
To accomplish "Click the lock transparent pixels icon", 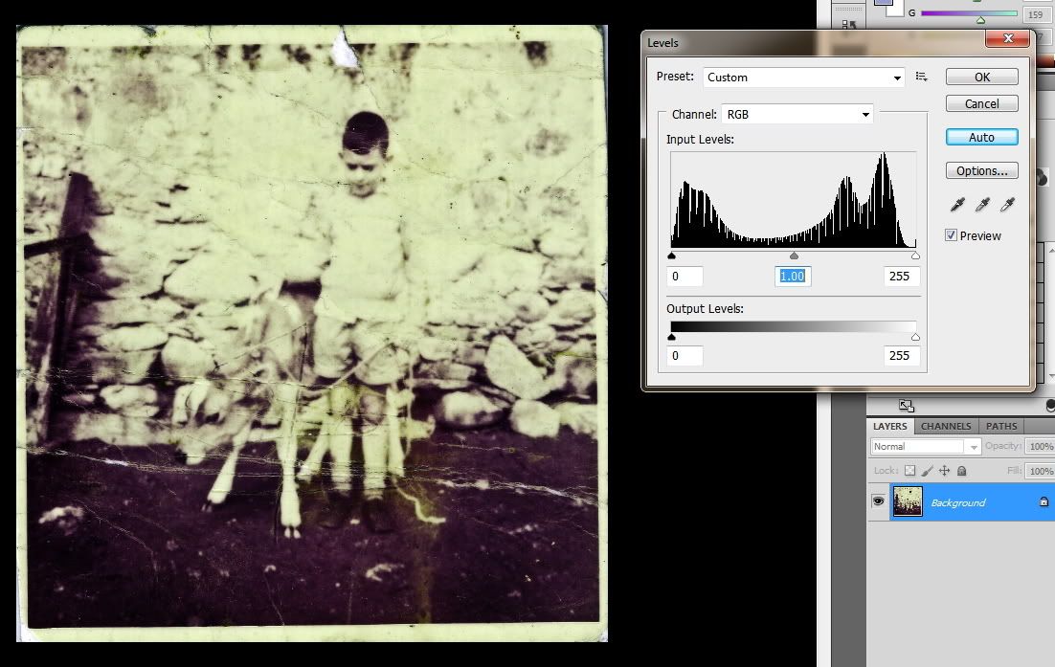I will 909,471.
